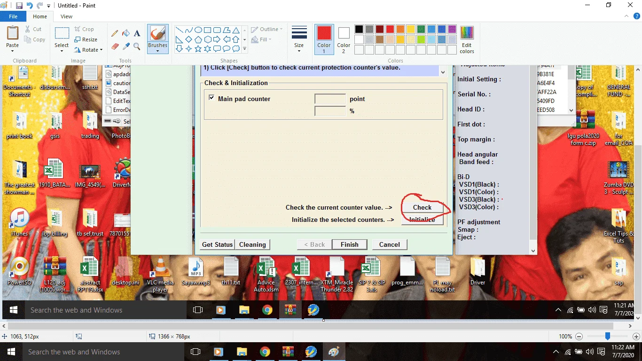Choose the Diamond shape

click(x=189, y=39)
